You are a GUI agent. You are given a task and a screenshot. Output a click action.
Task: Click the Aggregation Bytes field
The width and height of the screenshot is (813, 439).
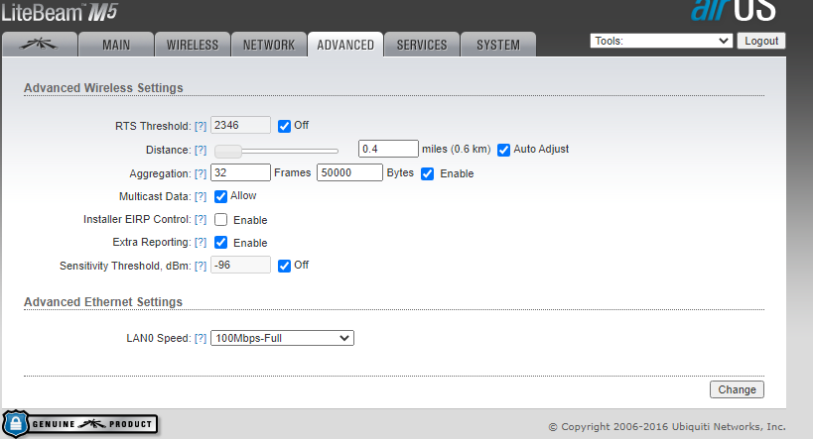tap(350, 172)
